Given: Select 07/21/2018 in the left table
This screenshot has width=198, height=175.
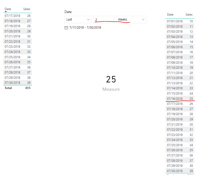Looking at the screenshot, I should pyautogui.click(x=12, y=36).
